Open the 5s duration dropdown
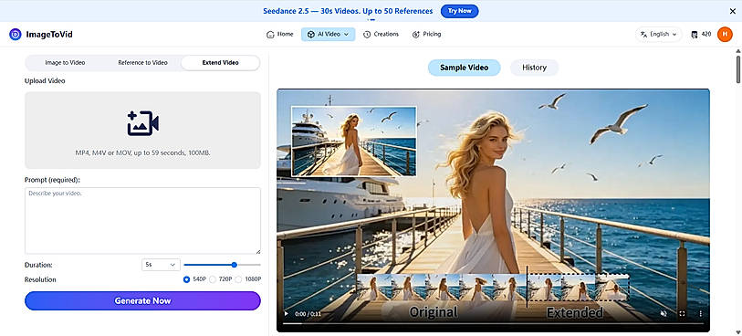The image size is (742, 336). [161, 265]
